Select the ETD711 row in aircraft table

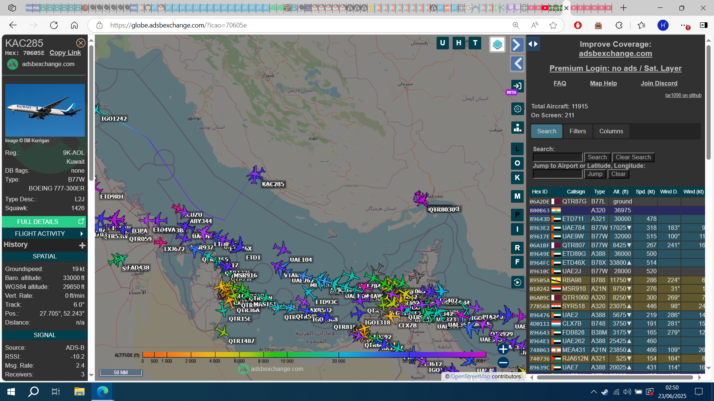tap(617, 219)
